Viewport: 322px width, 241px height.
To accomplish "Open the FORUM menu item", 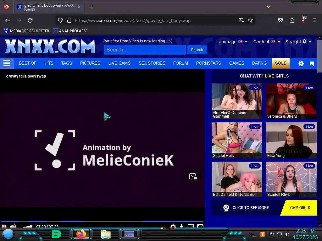I will pos(180,63).
